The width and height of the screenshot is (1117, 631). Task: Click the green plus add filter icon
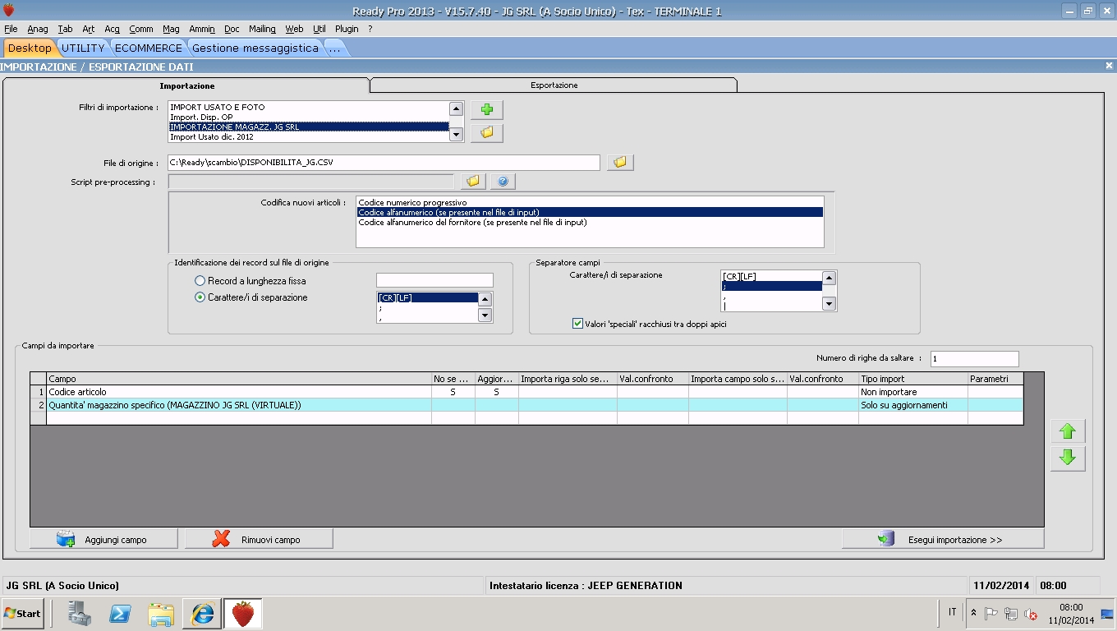(x=486, y=109)
